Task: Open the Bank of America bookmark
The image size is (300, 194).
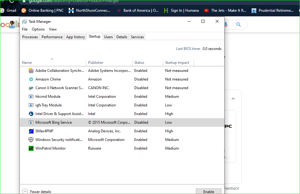Action: point(138,10)
